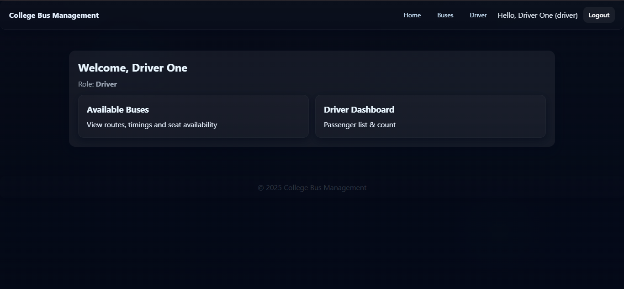This screenshot has height=289, width=624.
Task: Click the 2025 copyright footer text
Action: pos(312,188)
